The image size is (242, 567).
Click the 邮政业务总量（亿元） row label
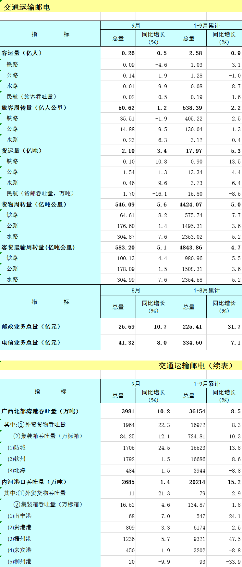coord(31,327)
